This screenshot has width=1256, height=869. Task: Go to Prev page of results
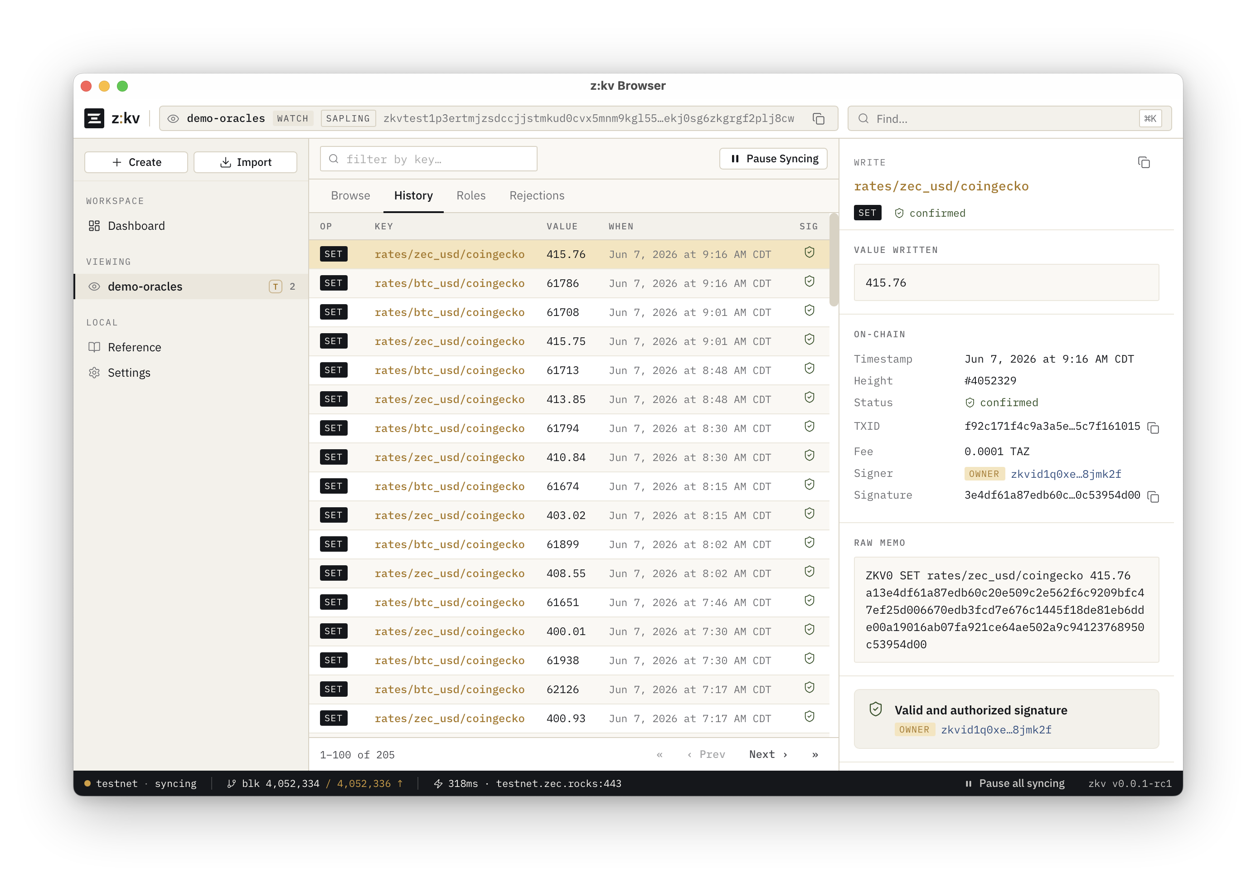(706, 755)
